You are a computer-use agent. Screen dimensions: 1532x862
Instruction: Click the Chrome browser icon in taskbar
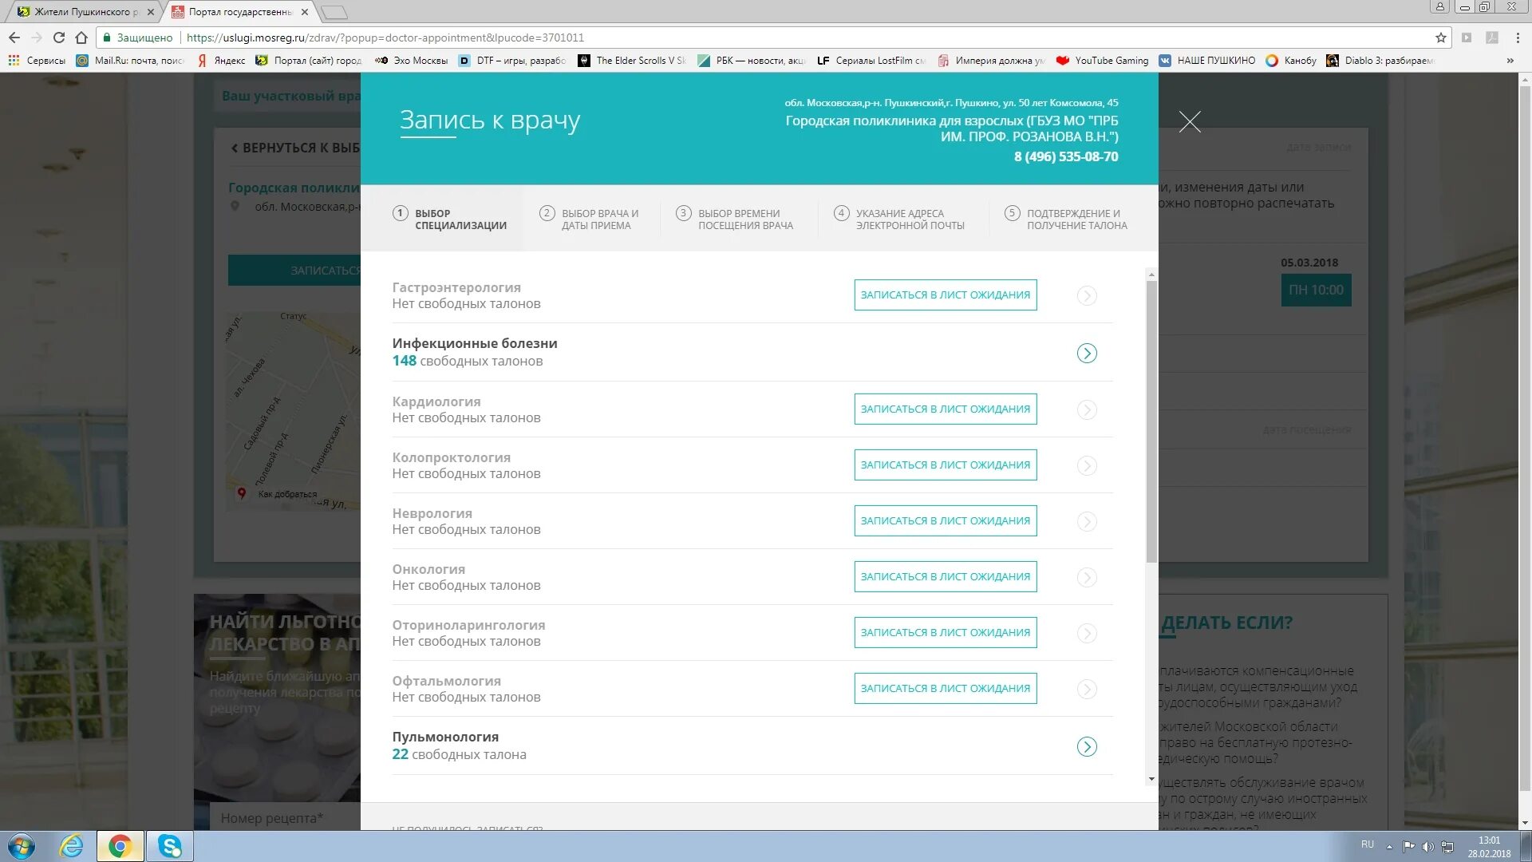coord(120,845)
